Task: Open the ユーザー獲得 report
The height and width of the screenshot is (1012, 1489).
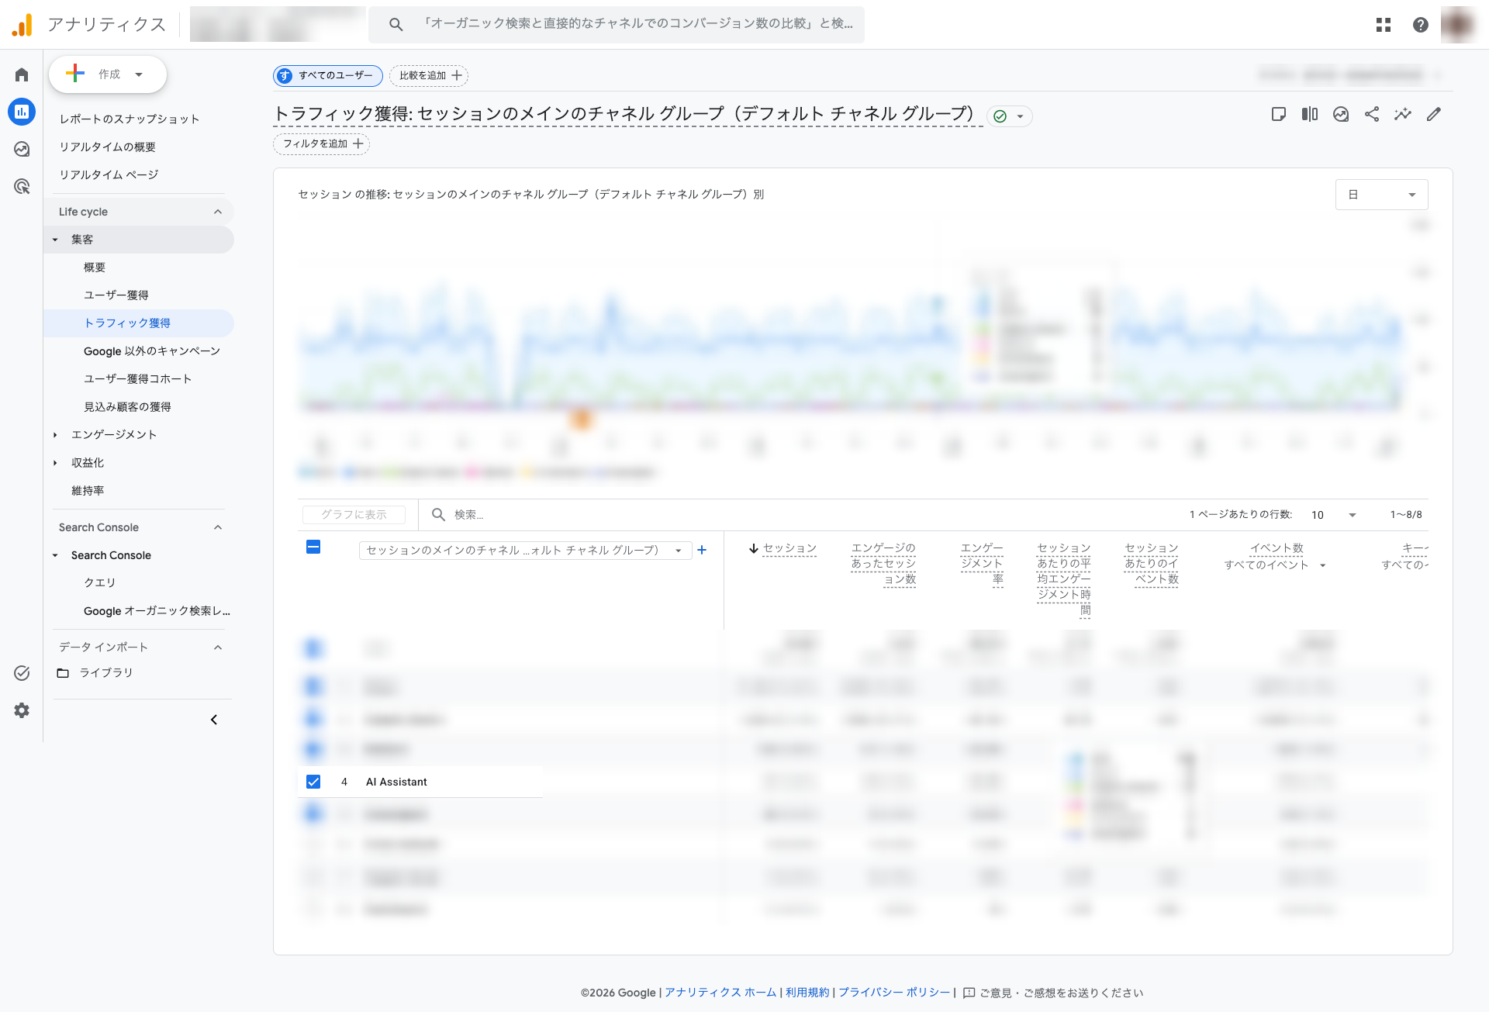Action: pos(116,295)
